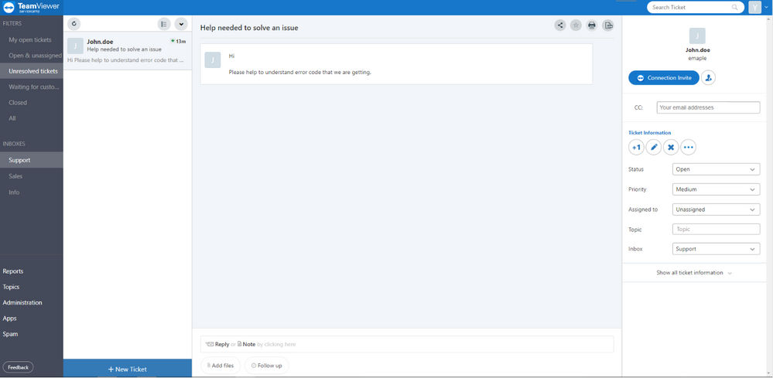Open more ticket actions (three dots)
The image size is (773, 378).
[x=688, y=147]
